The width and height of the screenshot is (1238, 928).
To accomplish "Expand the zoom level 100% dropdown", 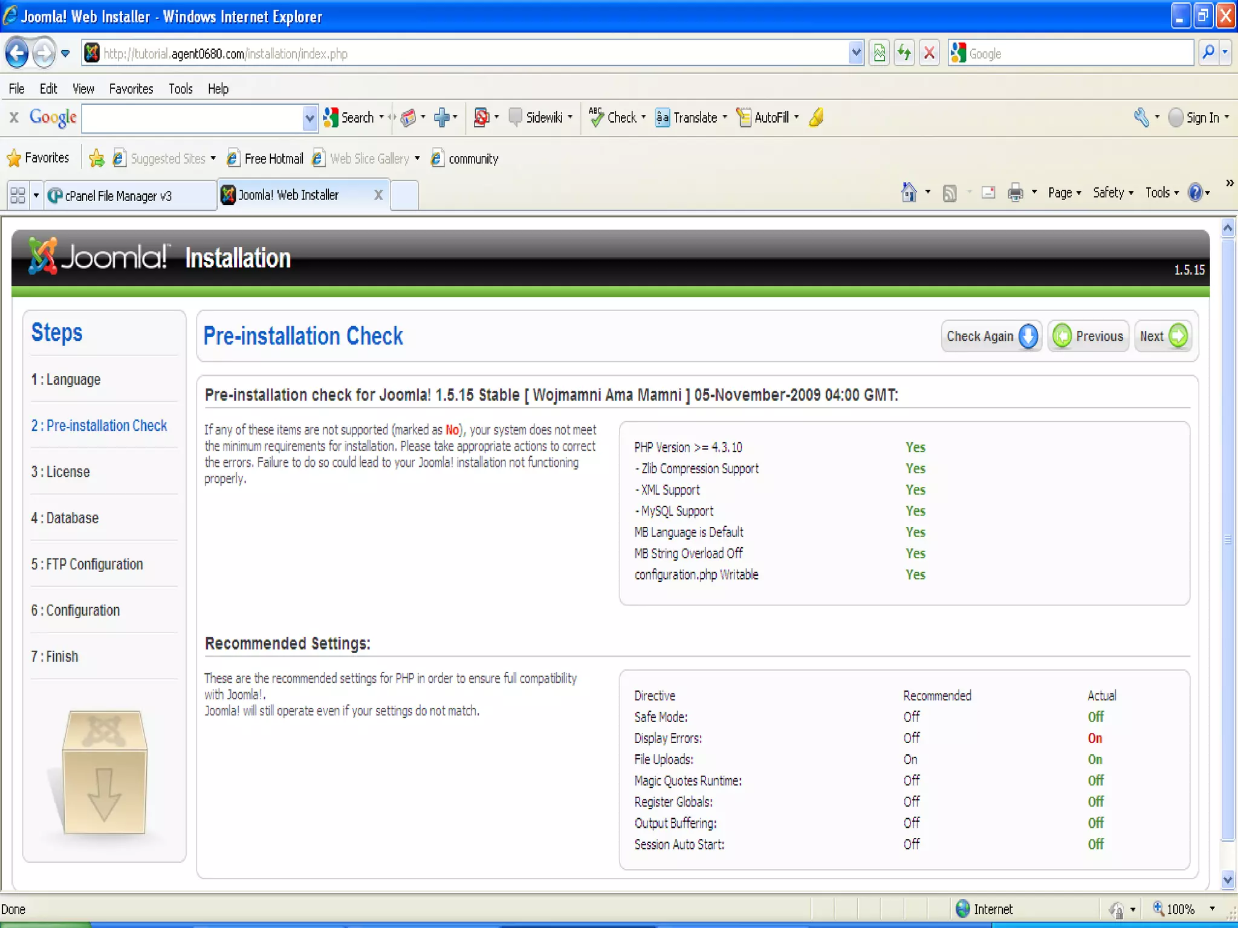I will tap(1212, 909).
